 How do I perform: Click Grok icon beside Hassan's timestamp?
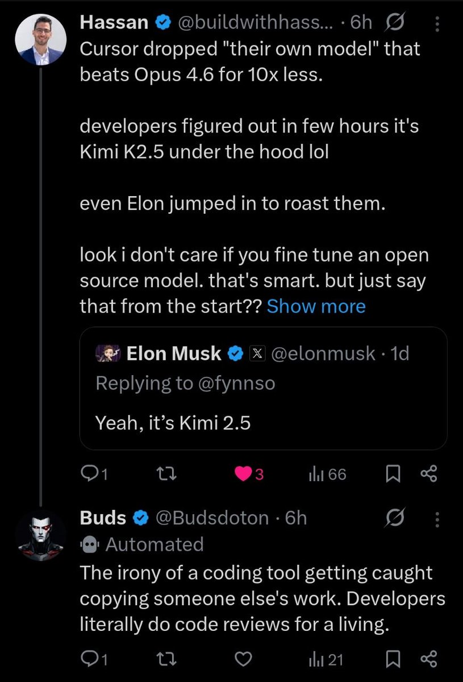[394, 23]
